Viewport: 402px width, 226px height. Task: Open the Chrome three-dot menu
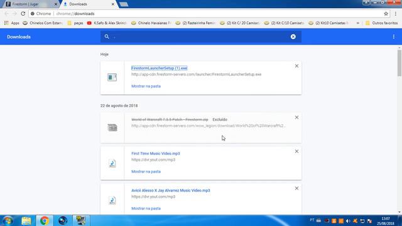395,14
